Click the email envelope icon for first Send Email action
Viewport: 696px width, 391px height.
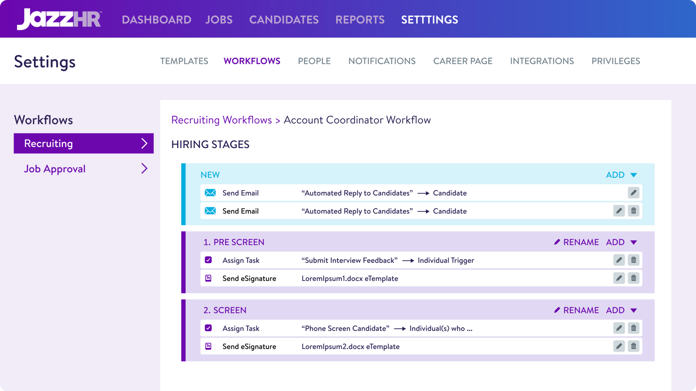pos(211,193)
